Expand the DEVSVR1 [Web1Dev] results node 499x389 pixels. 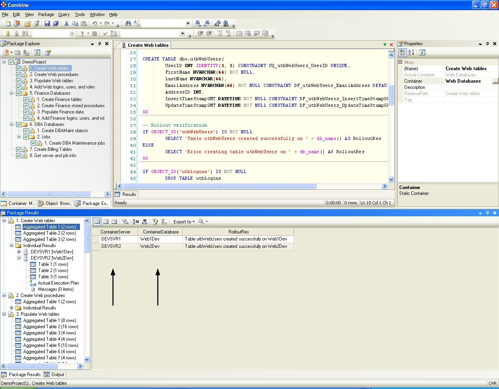point(19,252)
